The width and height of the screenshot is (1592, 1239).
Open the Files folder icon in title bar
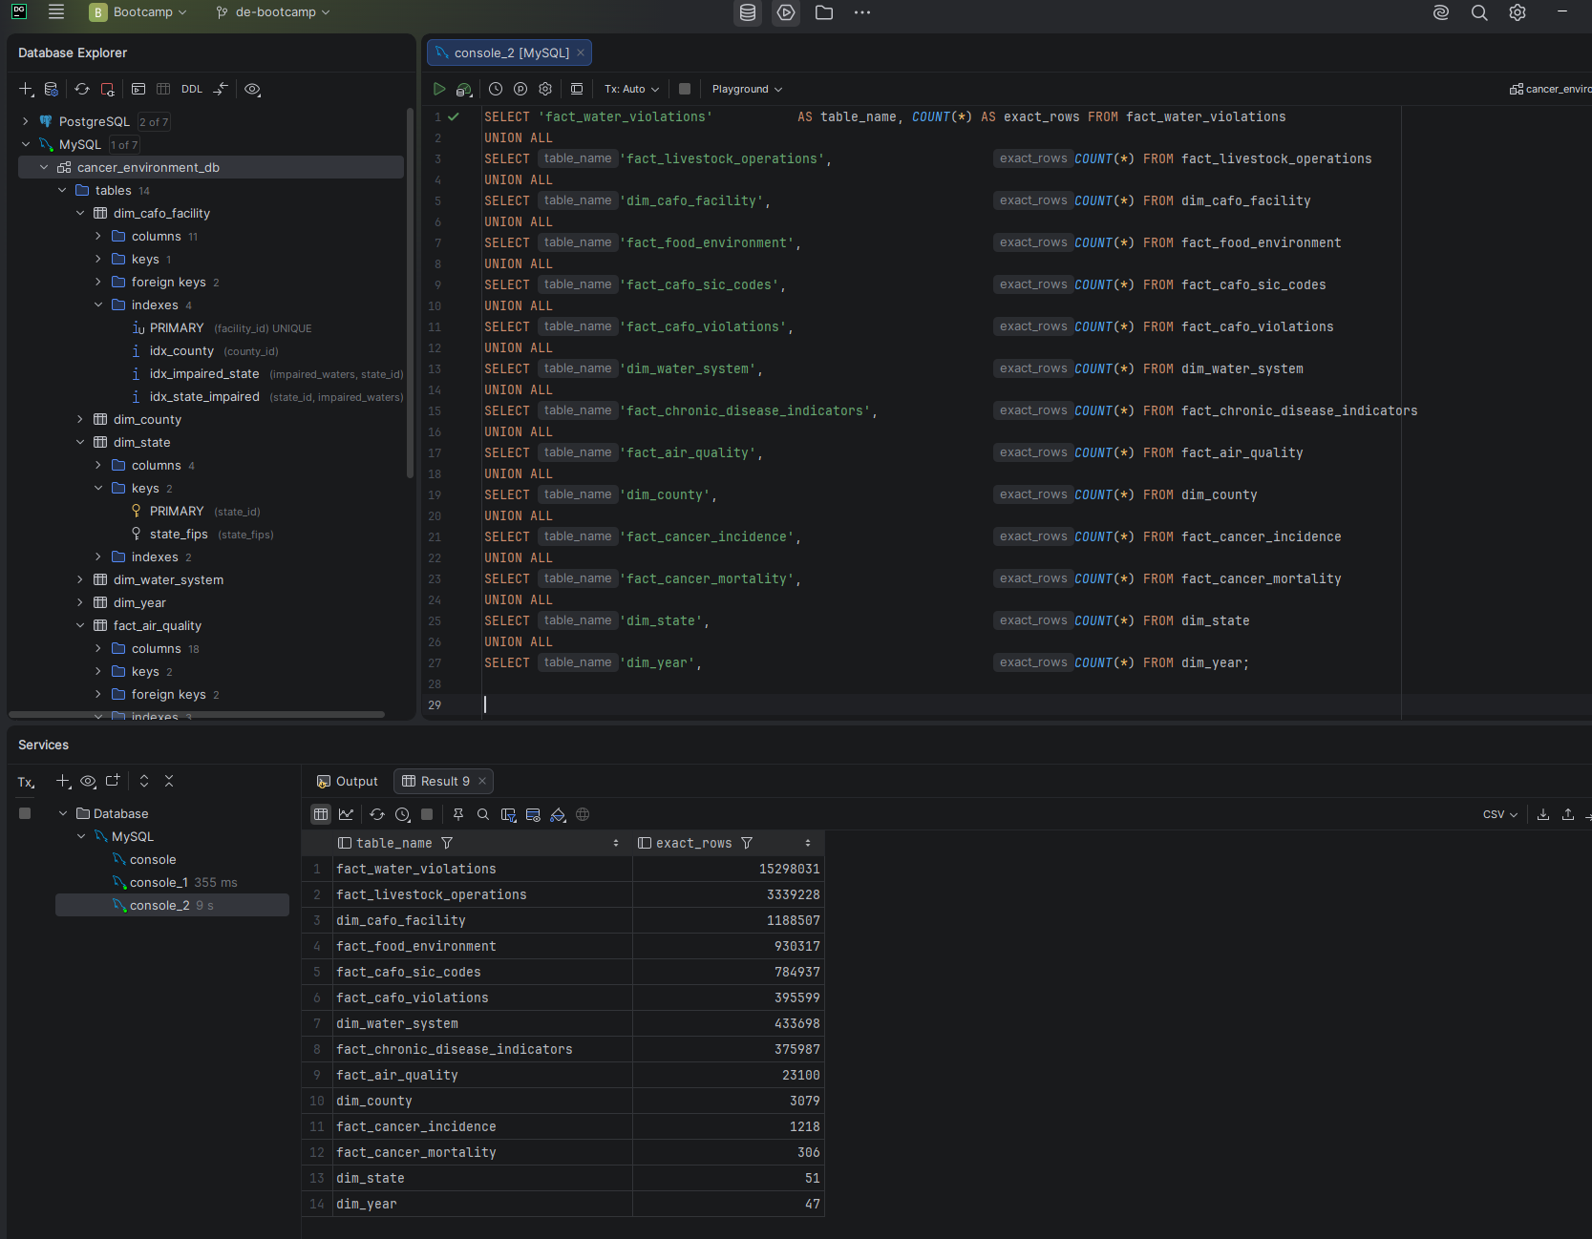[x=824, y=12]
